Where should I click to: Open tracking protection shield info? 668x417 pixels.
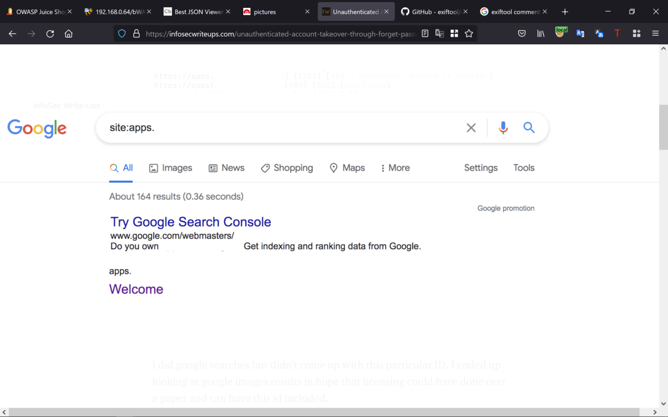122,34
